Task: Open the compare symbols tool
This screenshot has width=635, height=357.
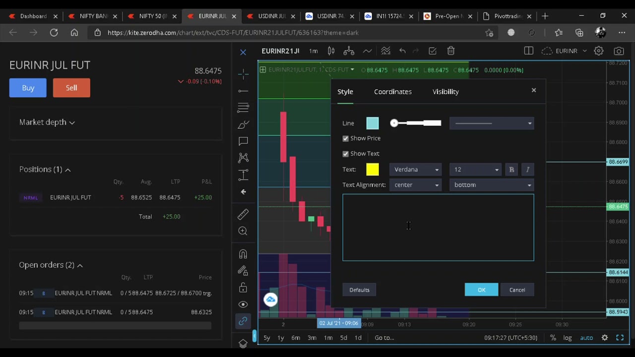Action: tap(349, 51)
